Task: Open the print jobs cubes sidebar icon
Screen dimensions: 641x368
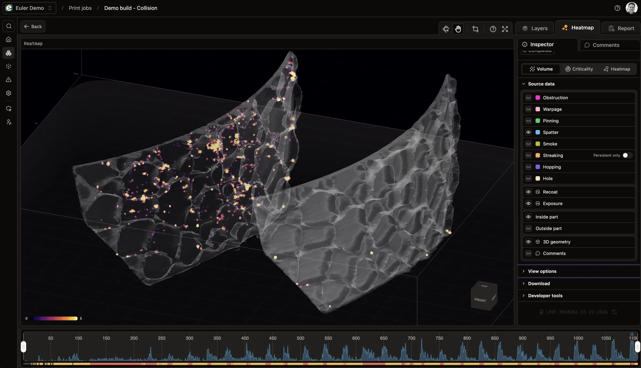Action: coord(9,53)
